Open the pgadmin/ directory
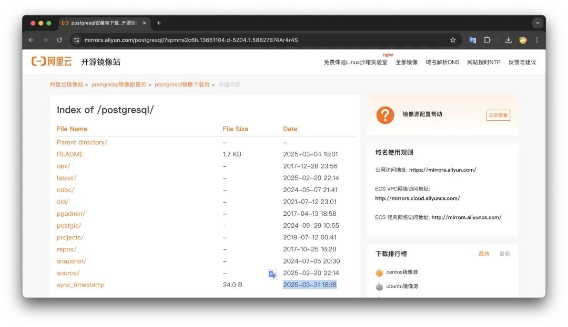Image resolution: width=568 pixels, height=327 pixels. tap(71, 214)
